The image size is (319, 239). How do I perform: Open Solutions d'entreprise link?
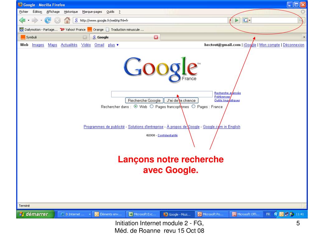146,127
